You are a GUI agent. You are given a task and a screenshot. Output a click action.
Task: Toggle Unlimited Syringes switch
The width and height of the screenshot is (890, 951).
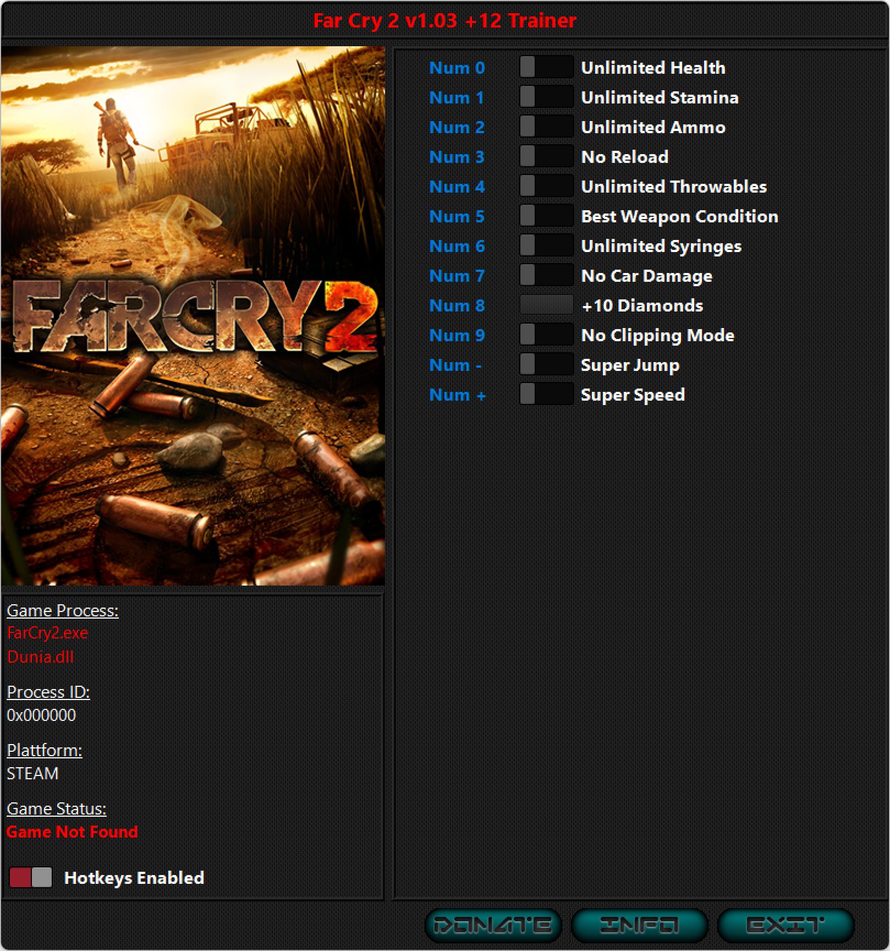click(546, 246)
